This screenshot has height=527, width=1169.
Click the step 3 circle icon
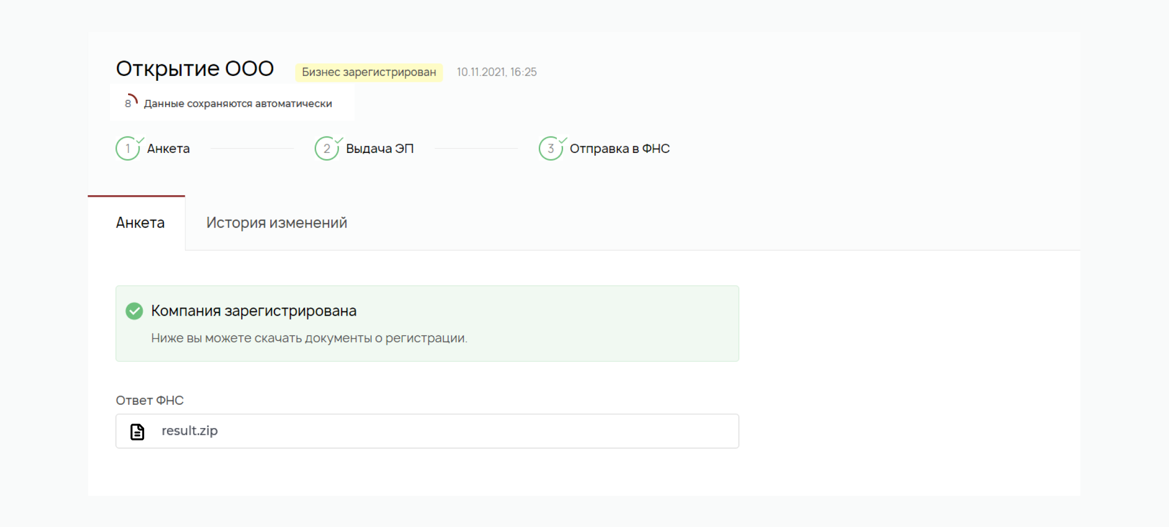tap(550, 149)
